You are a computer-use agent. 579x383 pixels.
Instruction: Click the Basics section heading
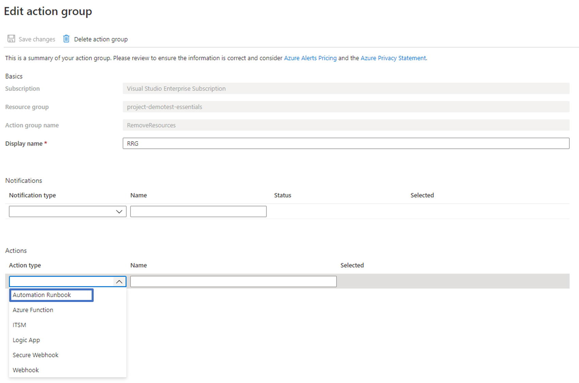pyautogui.click(x=14, y=76)
